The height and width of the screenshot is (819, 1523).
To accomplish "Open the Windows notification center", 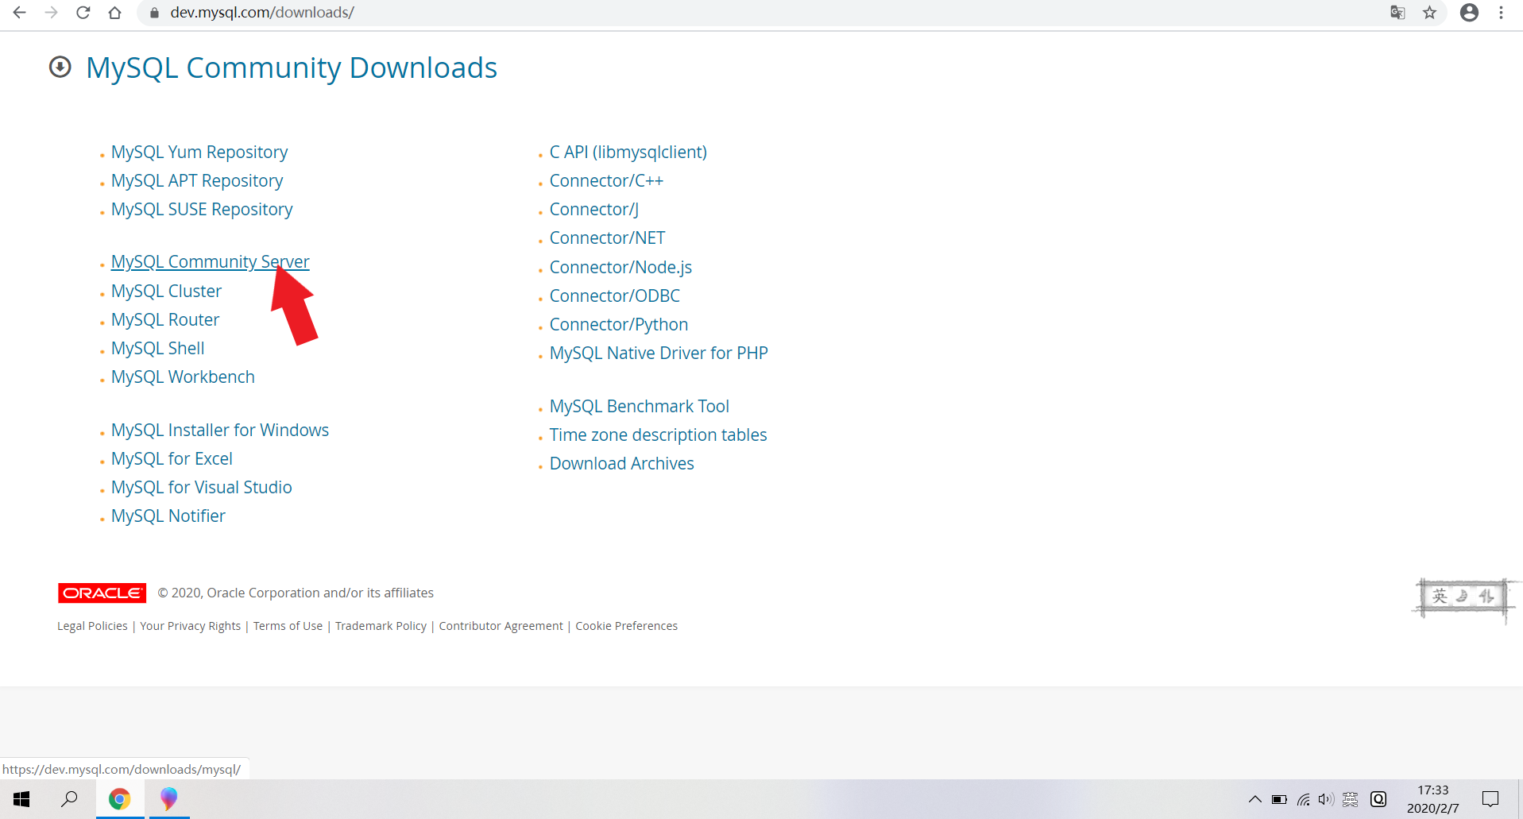I will [1490, 799].
